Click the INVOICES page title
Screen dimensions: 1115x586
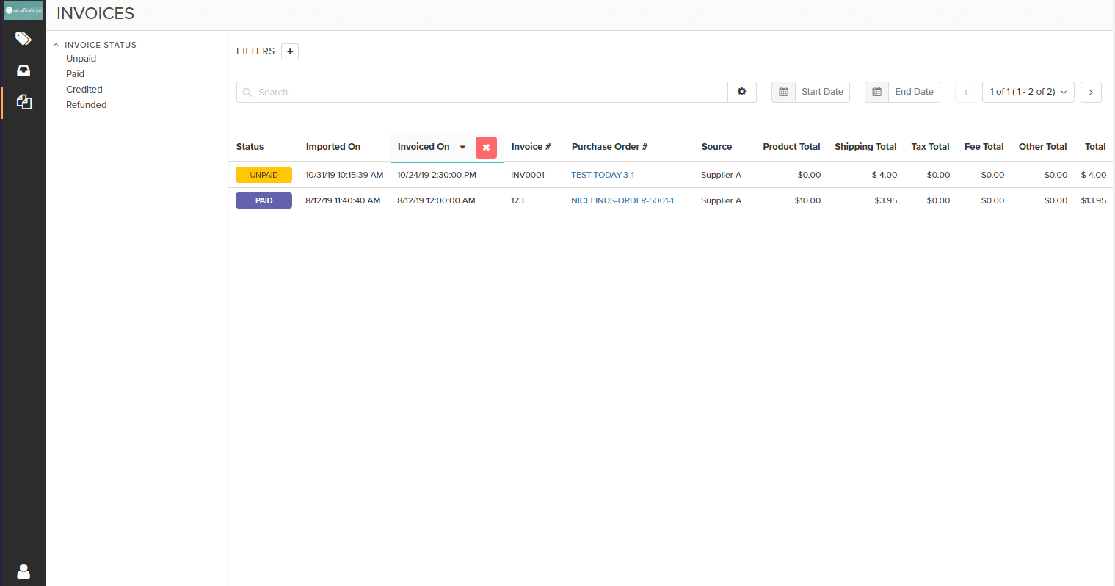95,13
